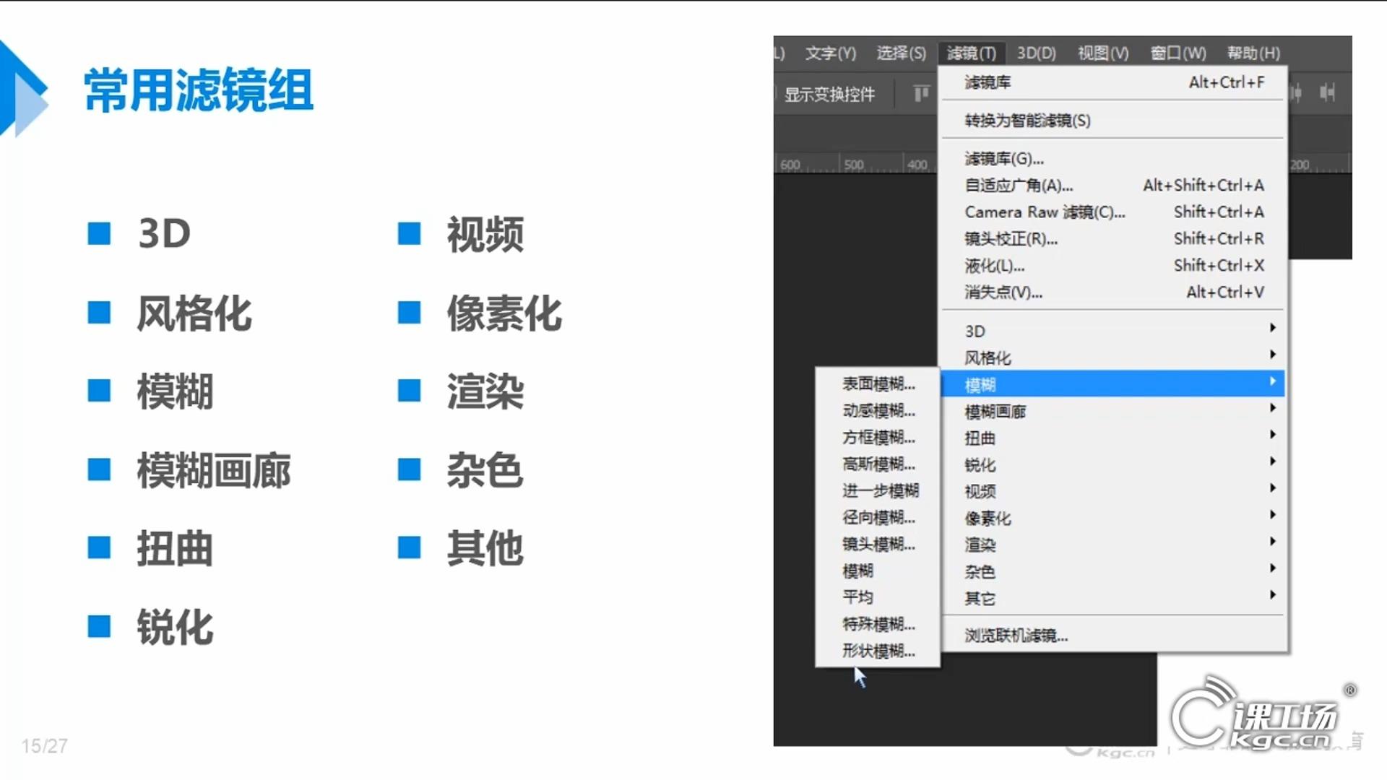Choose 消失点(V)... filter
This screenshot has height=780, width=1387.
[1113, 292]
